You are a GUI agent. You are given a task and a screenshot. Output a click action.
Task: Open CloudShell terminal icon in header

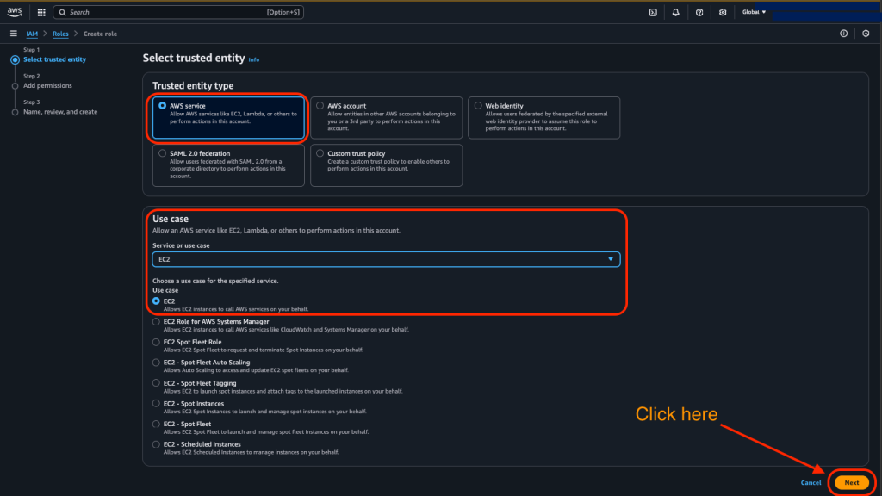tap(653, 12)
